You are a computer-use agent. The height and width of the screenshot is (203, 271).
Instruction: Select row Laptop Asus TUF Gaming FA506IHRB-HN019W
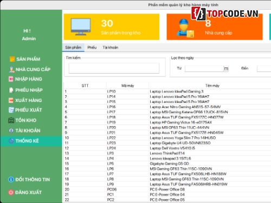pyautogui.click(x=167, y=184)
